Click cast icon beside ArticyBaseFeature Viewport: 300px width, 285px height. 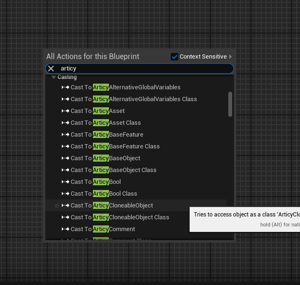click(x=66, y=135)
